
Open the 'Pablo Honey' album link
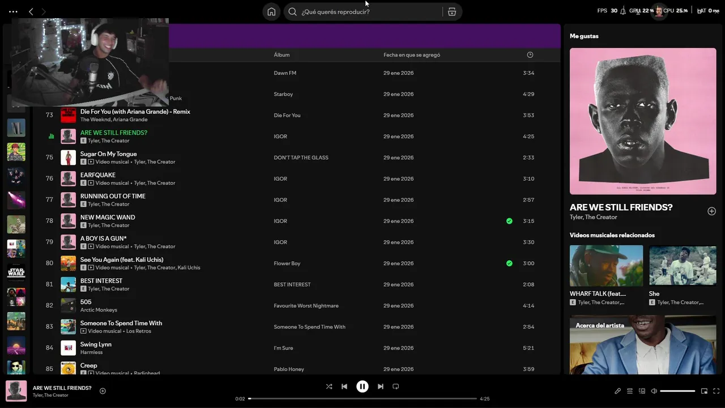(289, 369)
